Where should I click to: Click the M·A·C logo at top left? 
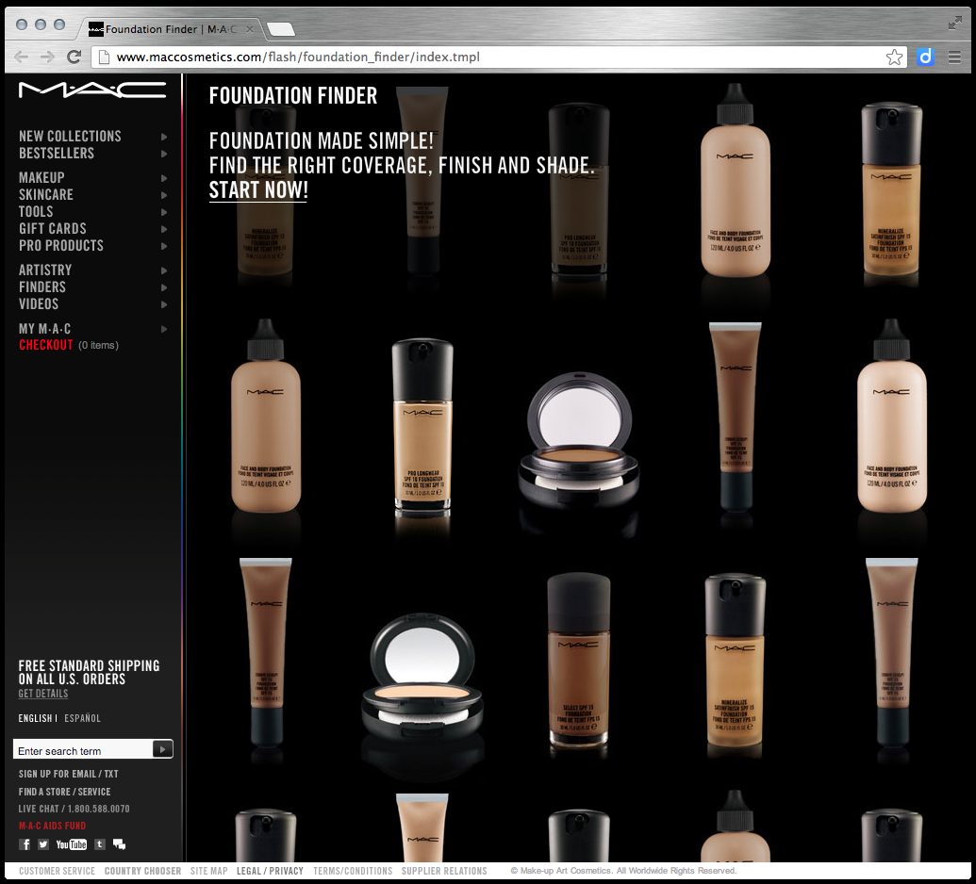92,90
